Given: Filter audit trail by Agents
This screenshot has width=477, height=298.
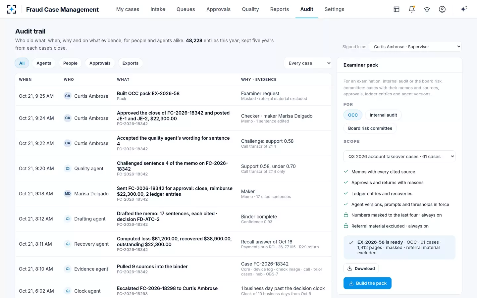Looking at the screenshot, I should (x=44, y=63).
